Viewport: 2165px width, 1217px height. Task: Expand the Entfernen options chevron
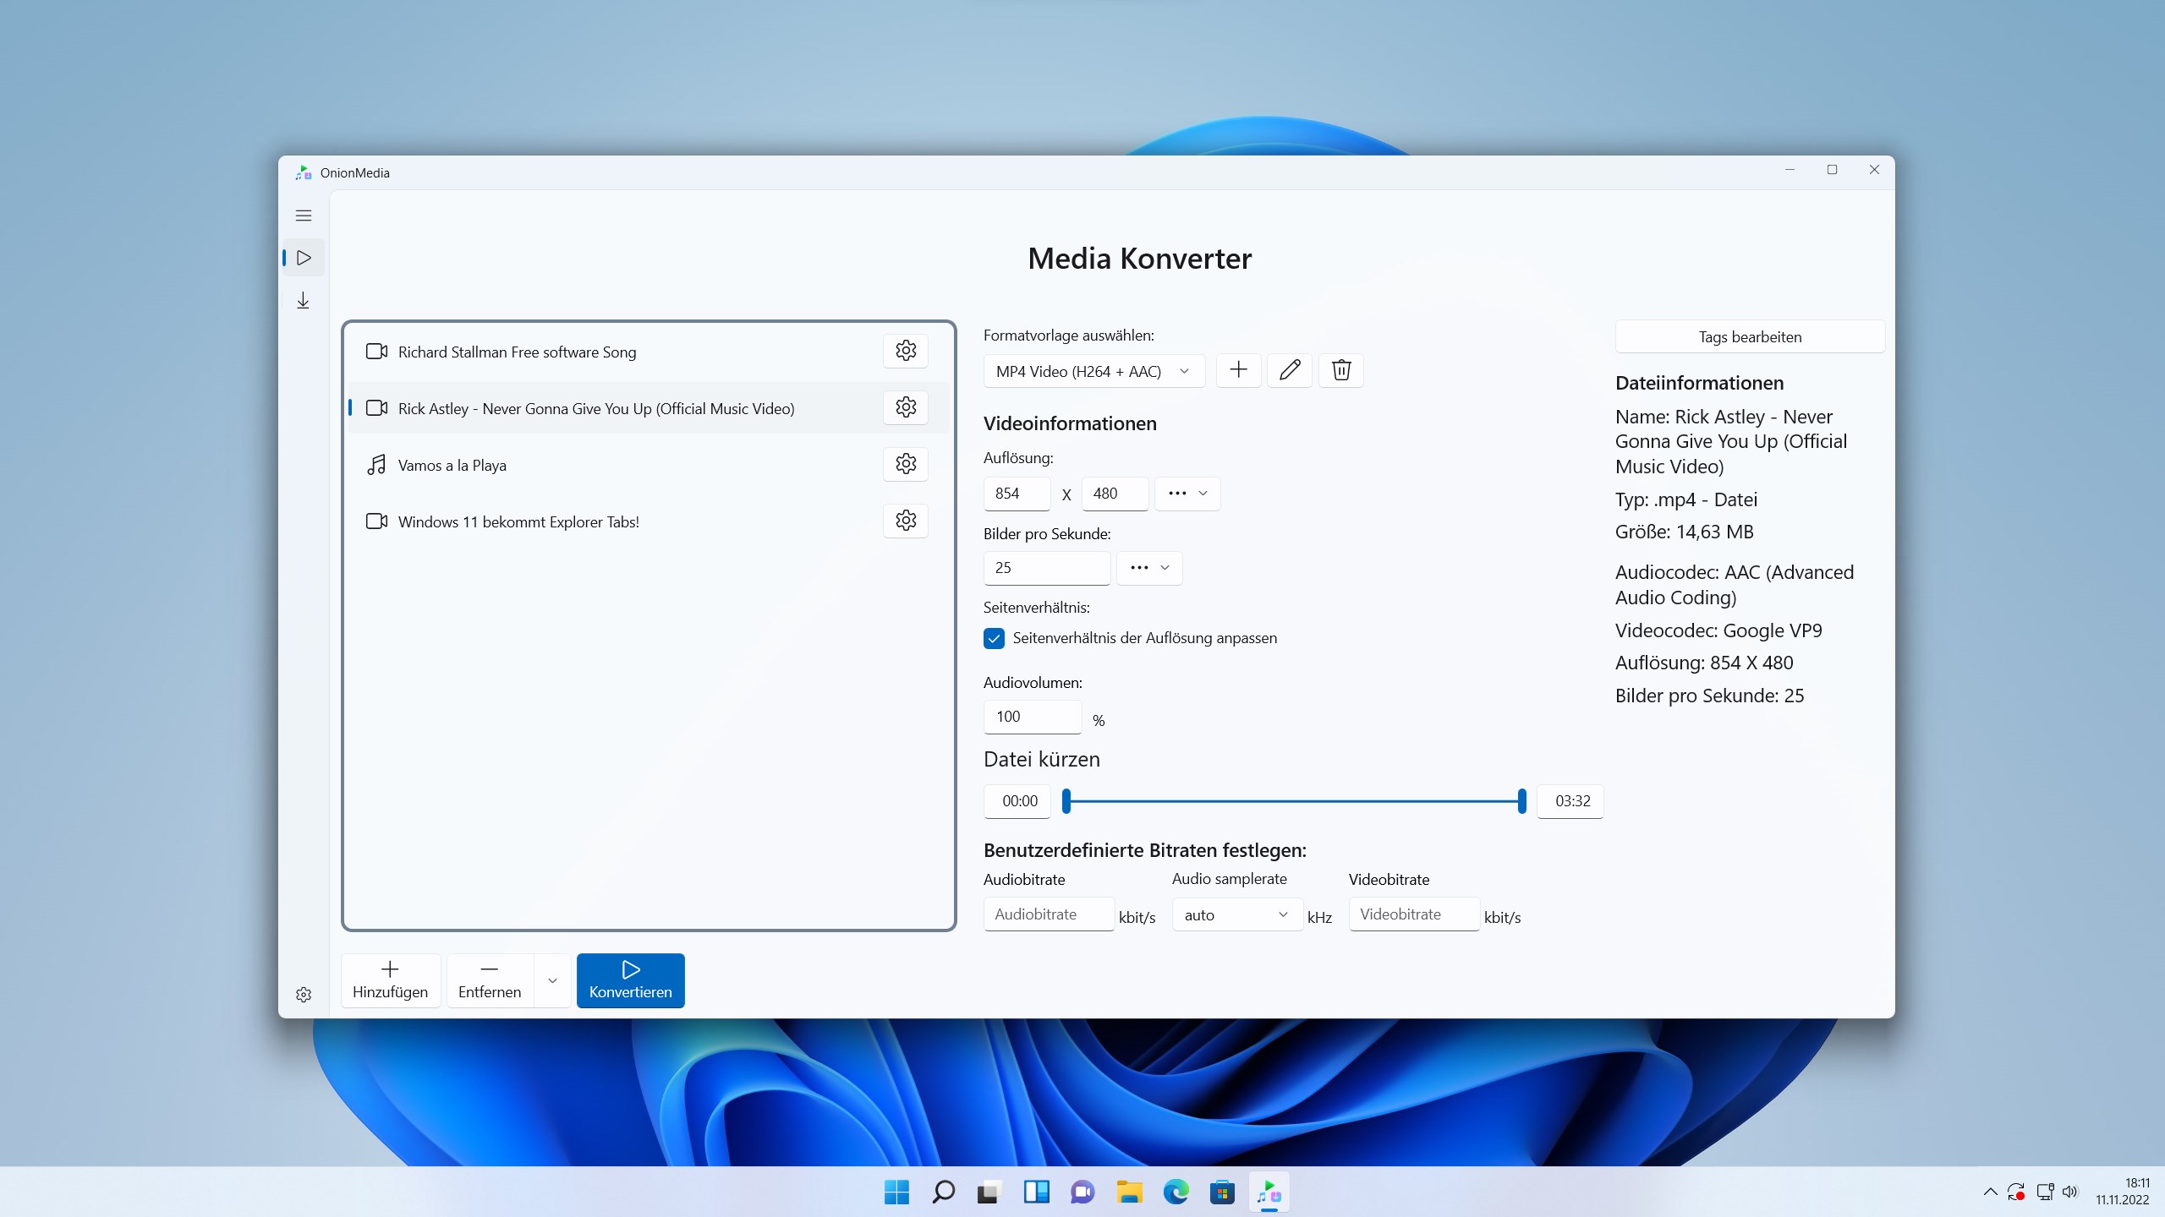552,980
